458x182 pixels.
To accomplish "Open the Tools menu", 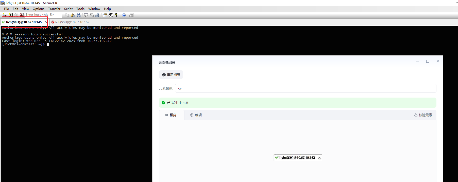I will click(80, 9).
